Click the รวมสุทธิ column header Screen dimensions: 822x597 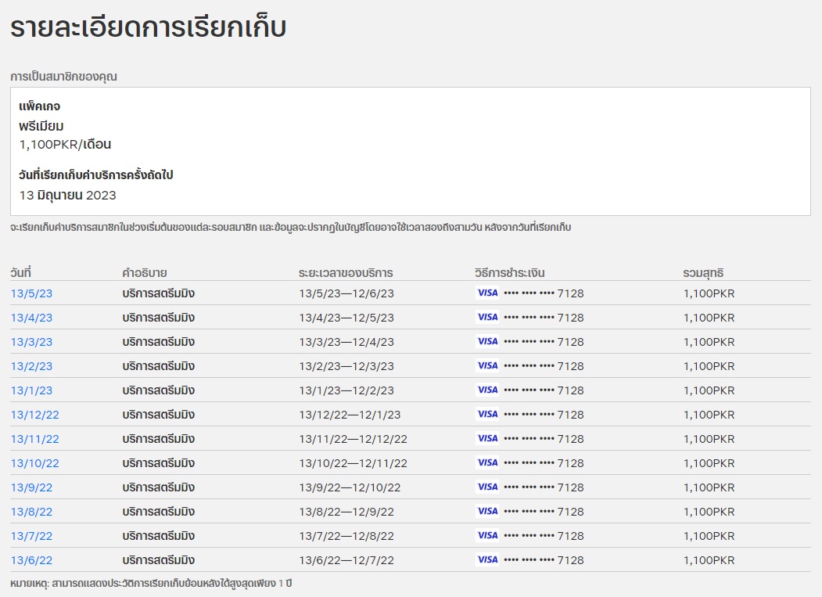coord(703,273)
